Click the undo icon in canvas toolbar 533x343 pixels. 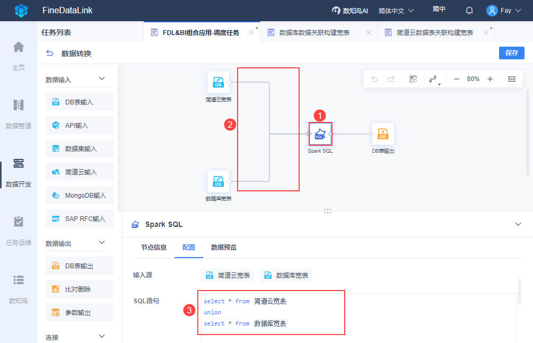tap(374, 79)
